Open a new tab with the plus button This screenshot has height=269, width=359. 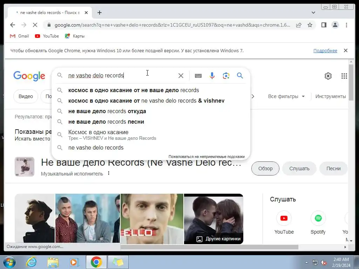(x=99, y=13)
